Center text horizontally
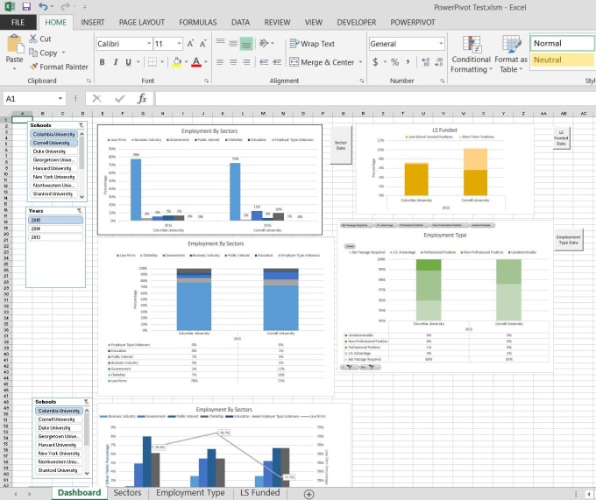The image size is (596, 500). point(233,62)
